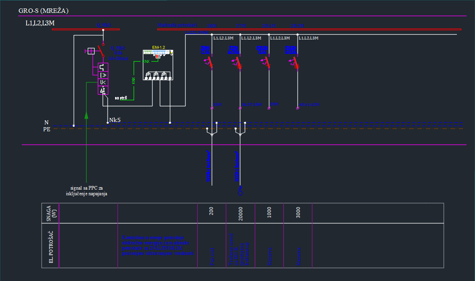
Task: Select the Nk5 neutral label
Action: [115, 120]
